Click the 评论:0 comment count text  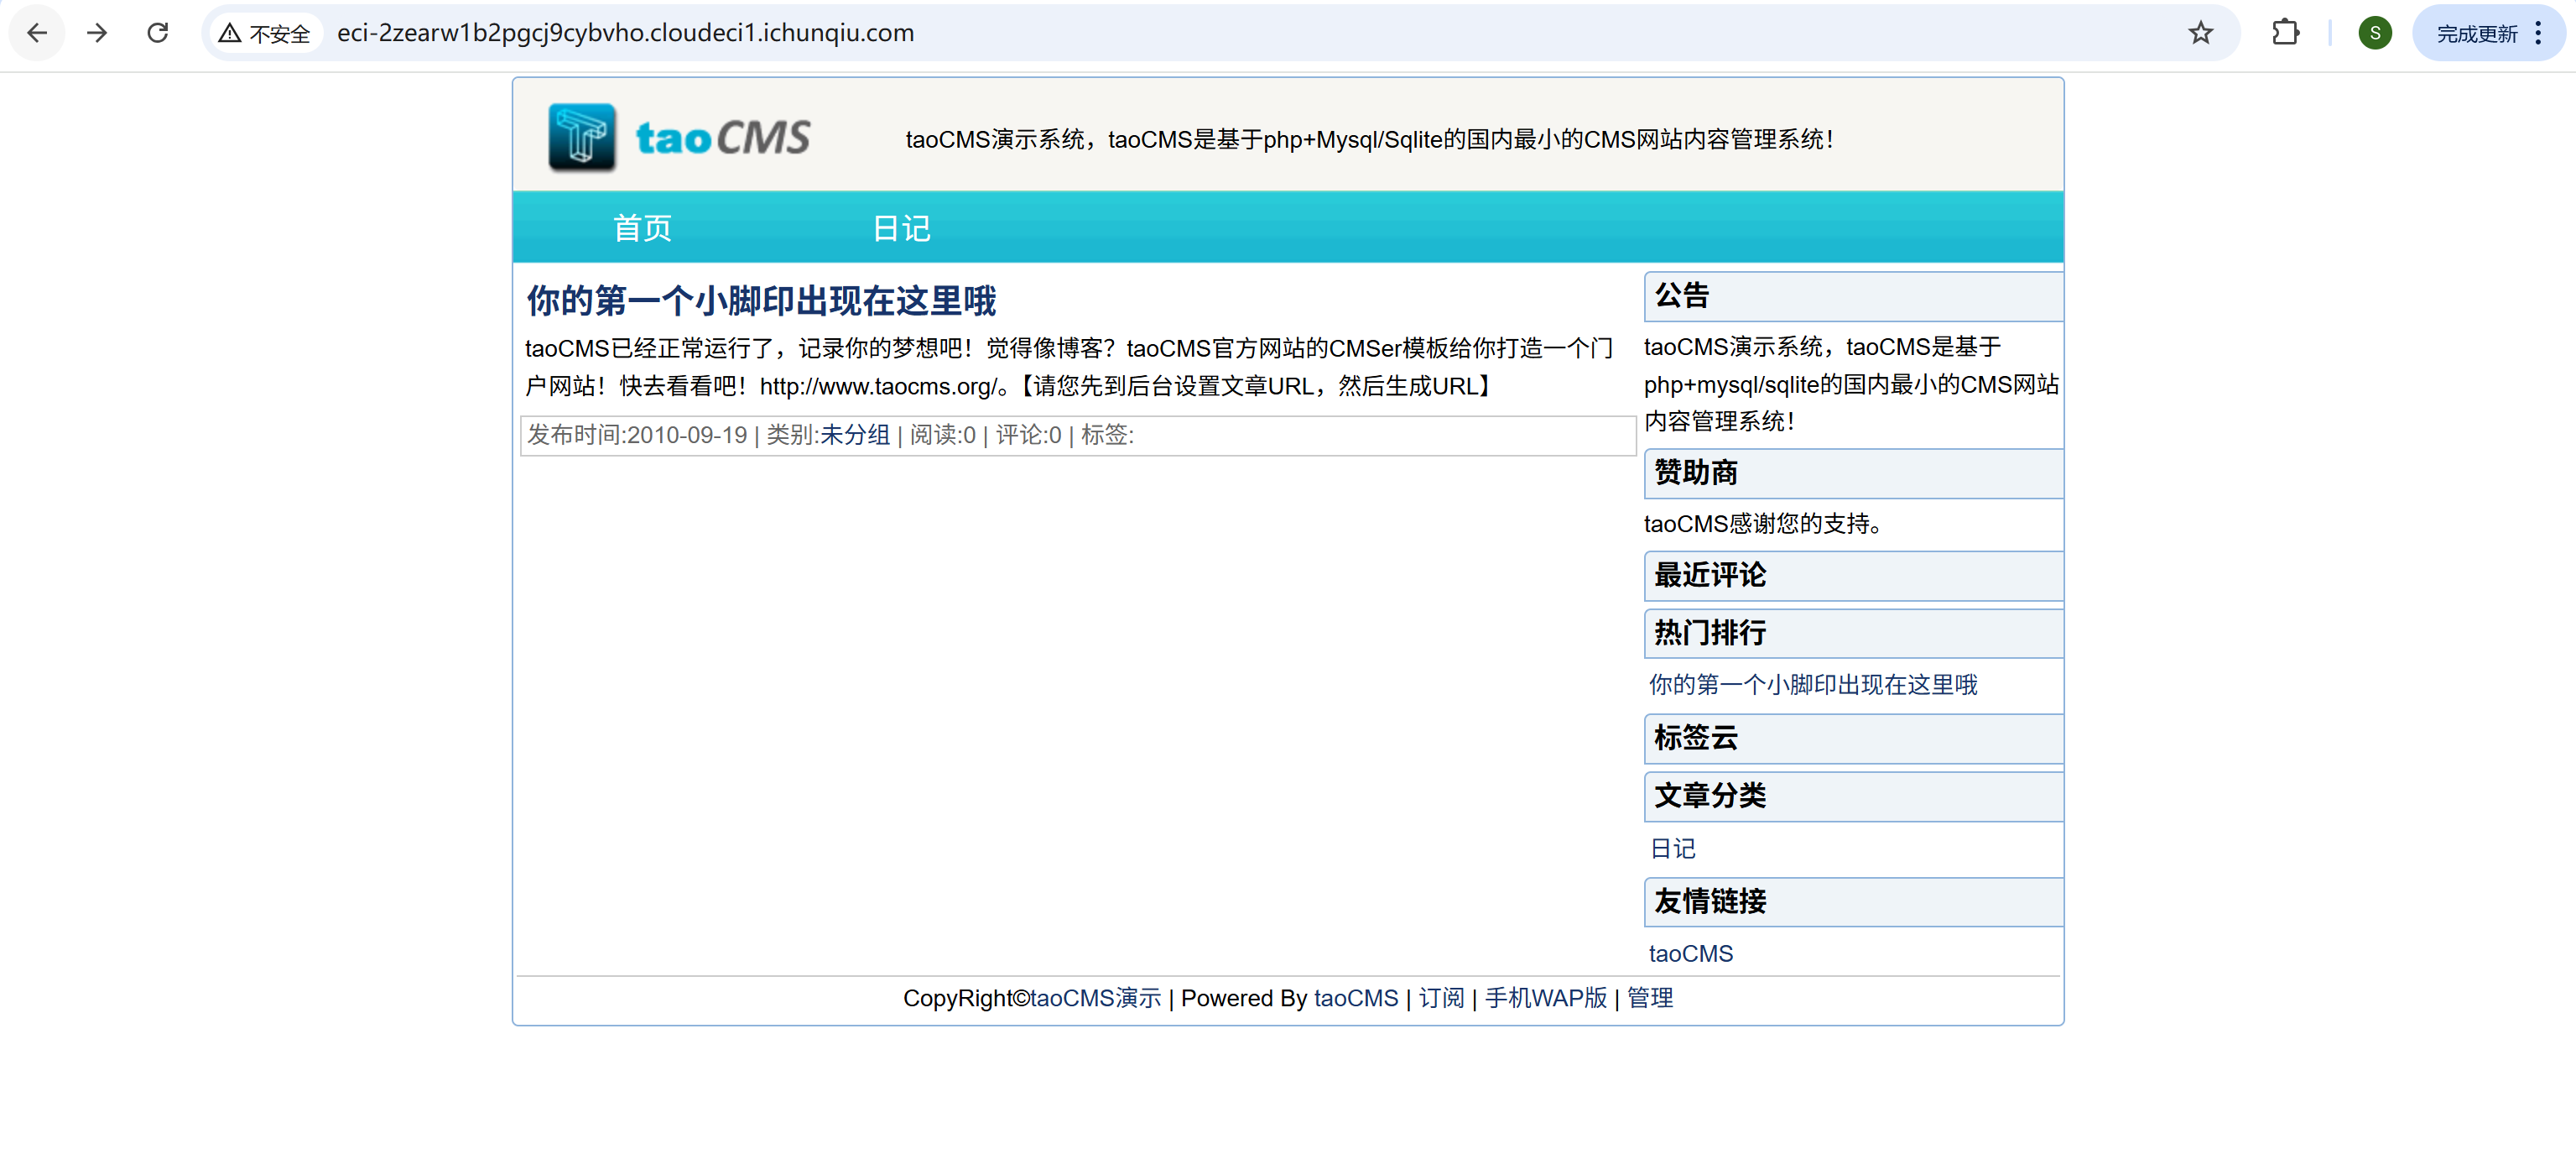coord(1028,435)
